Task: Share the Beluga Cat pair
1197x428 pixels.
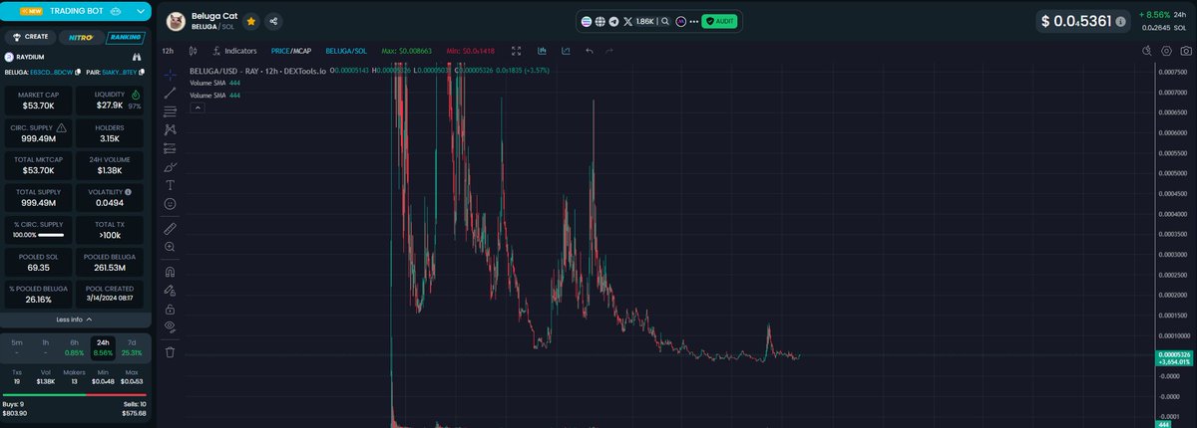Action: [273, 21]
